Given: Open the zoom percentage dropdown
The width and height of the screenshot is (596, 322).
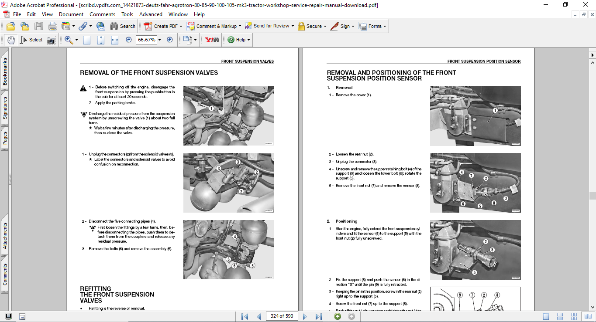Looking at the screenshot, I should pos(160,40).
